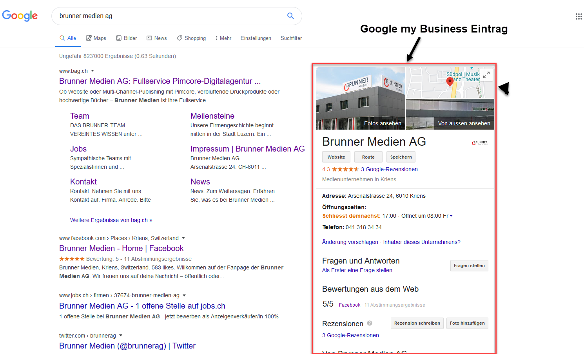Open the 3 Google-Rezensionen link beside the rating
Screen dimensions: 584x354
[389, 169]
